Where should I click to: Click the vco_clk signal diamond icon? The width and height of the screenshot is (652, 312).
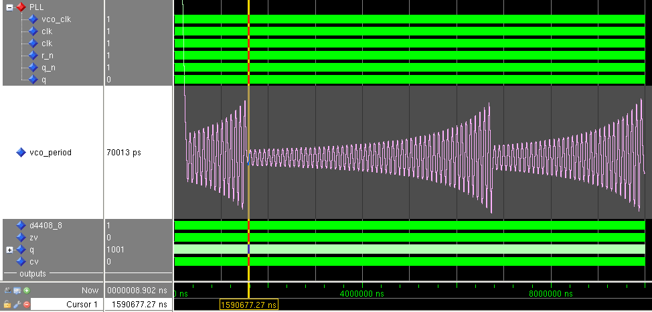tap(33, 19)
